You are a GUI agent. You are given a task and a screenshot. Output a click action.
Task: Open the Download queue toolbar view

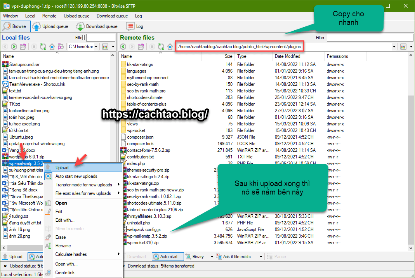point(97,26)
